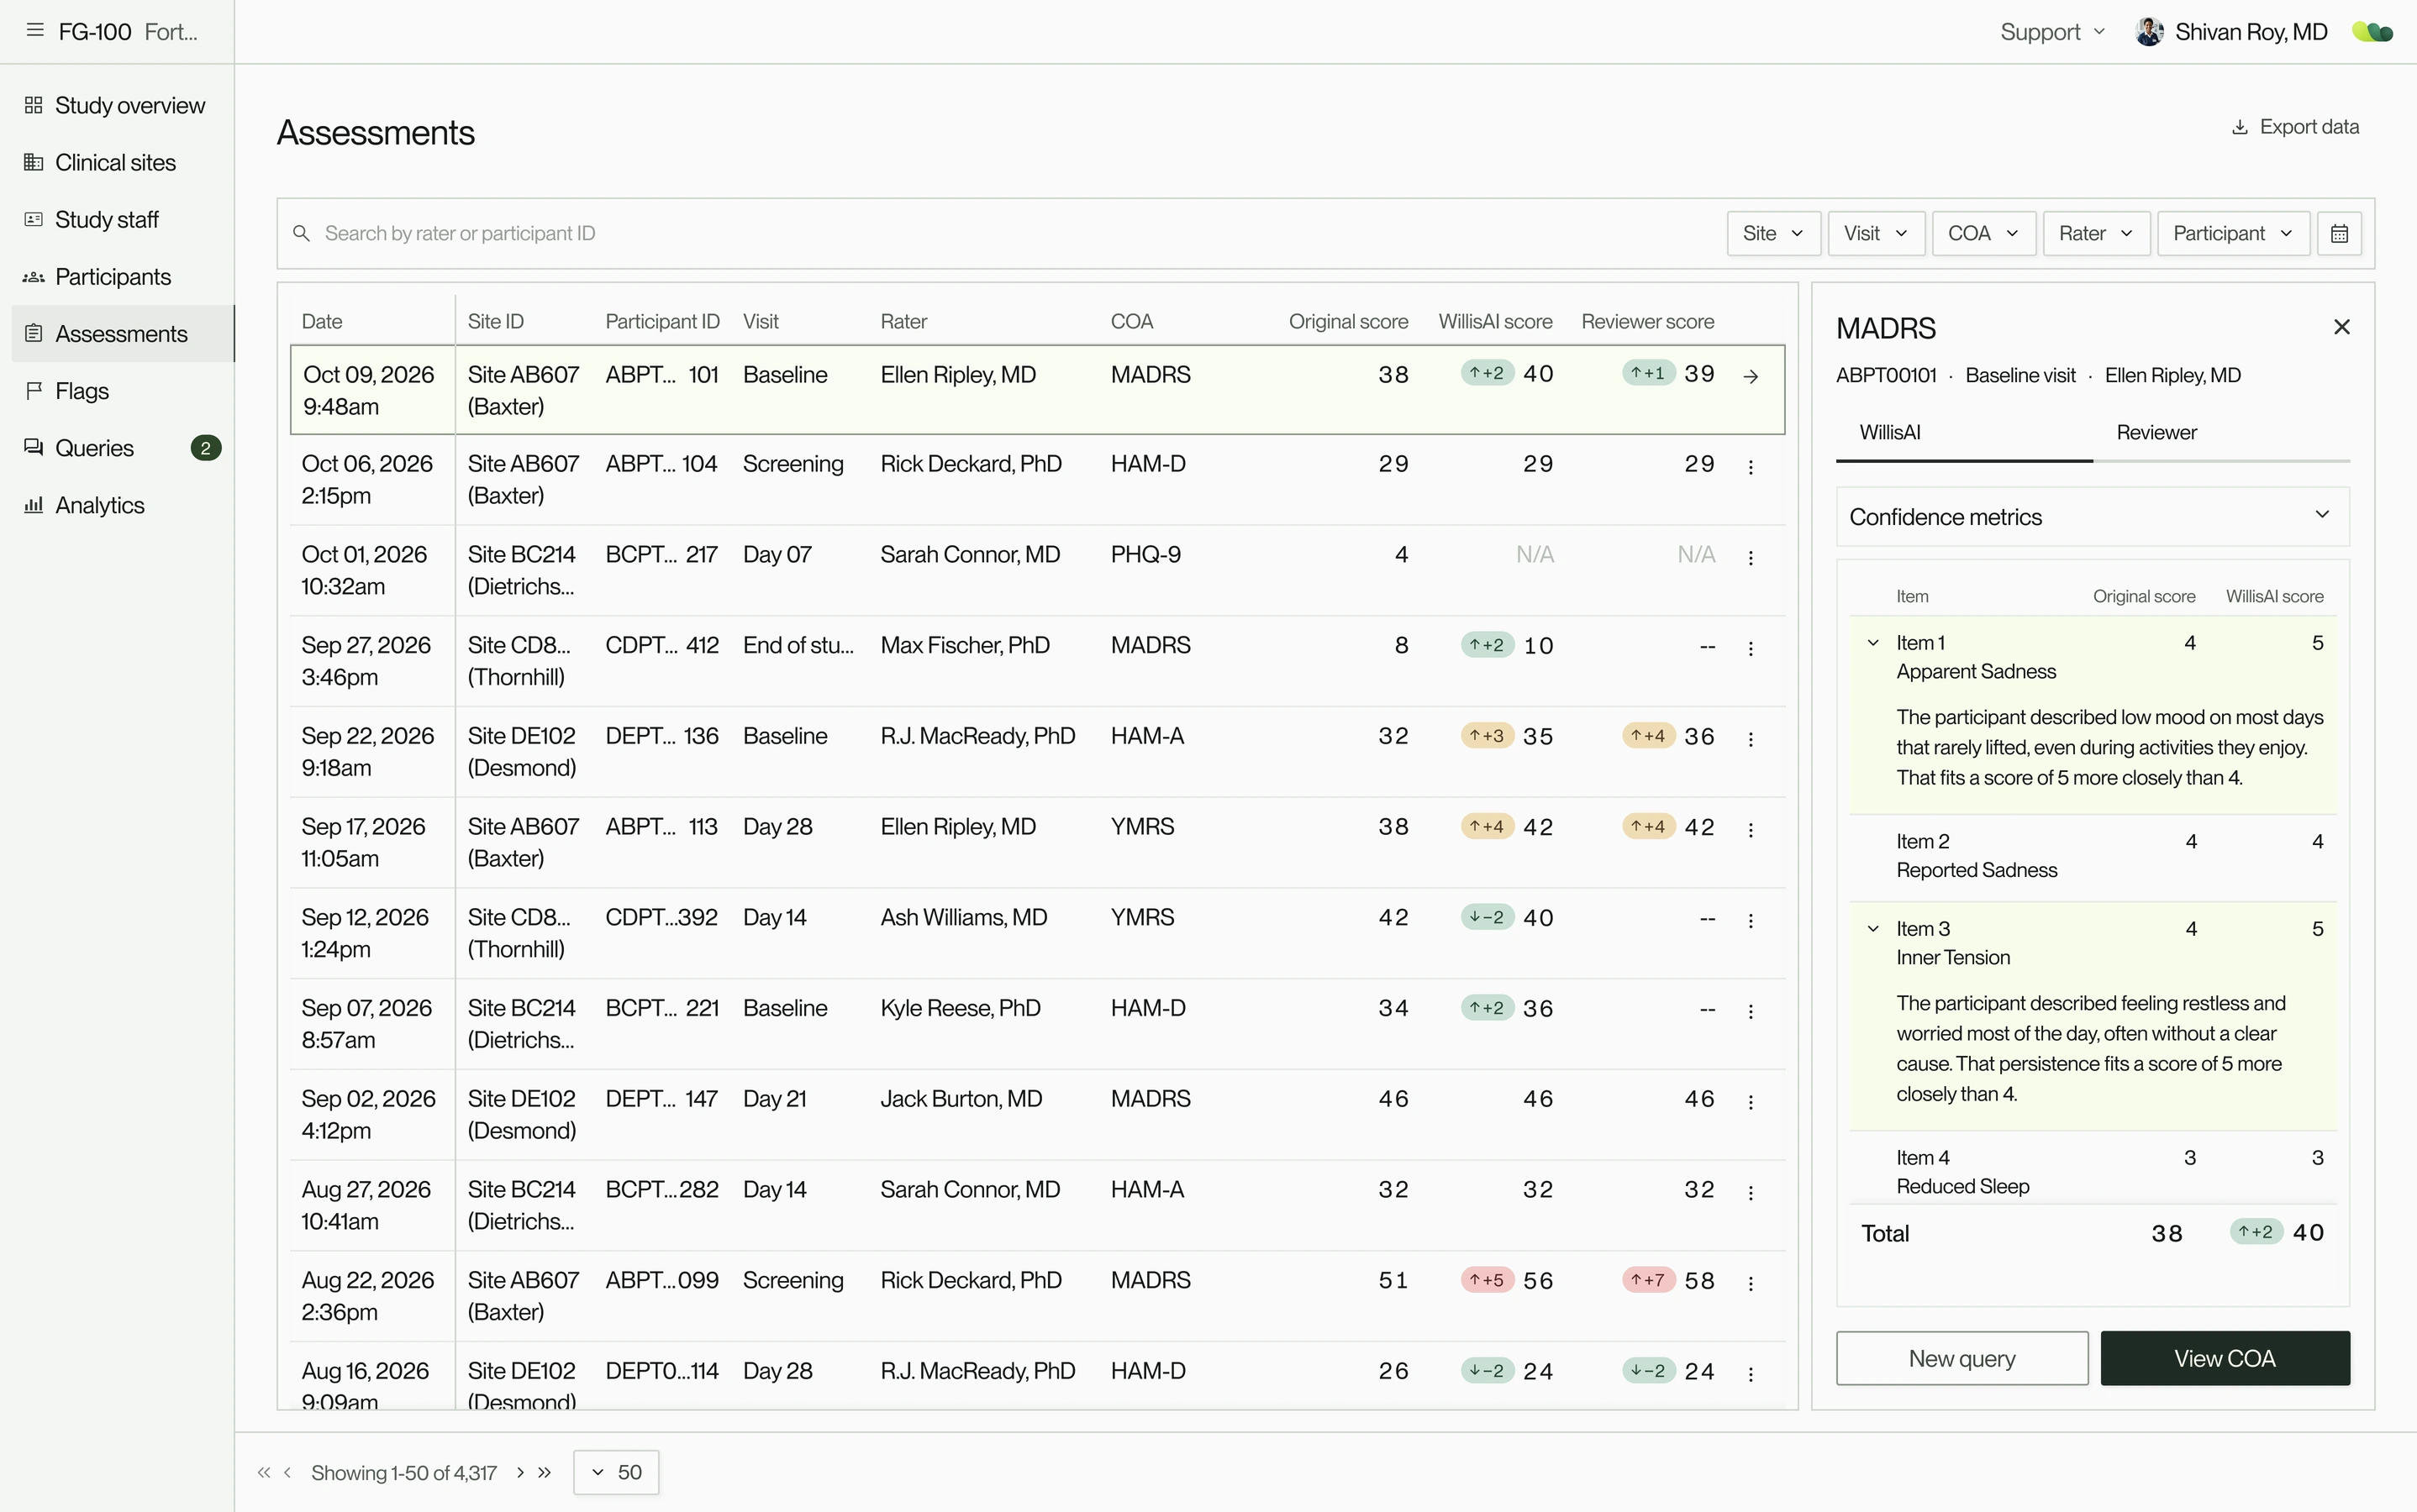Go to Clinical sites page

(117, 162)
